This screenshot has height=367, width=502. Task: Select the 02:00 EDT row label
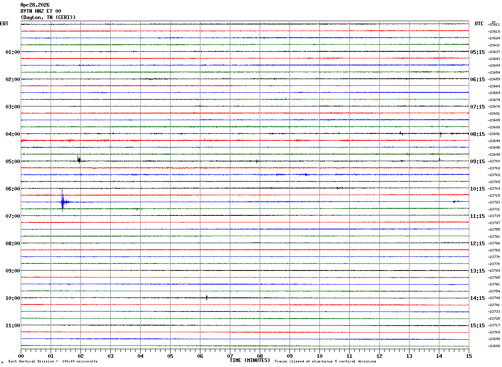point(13,80)
